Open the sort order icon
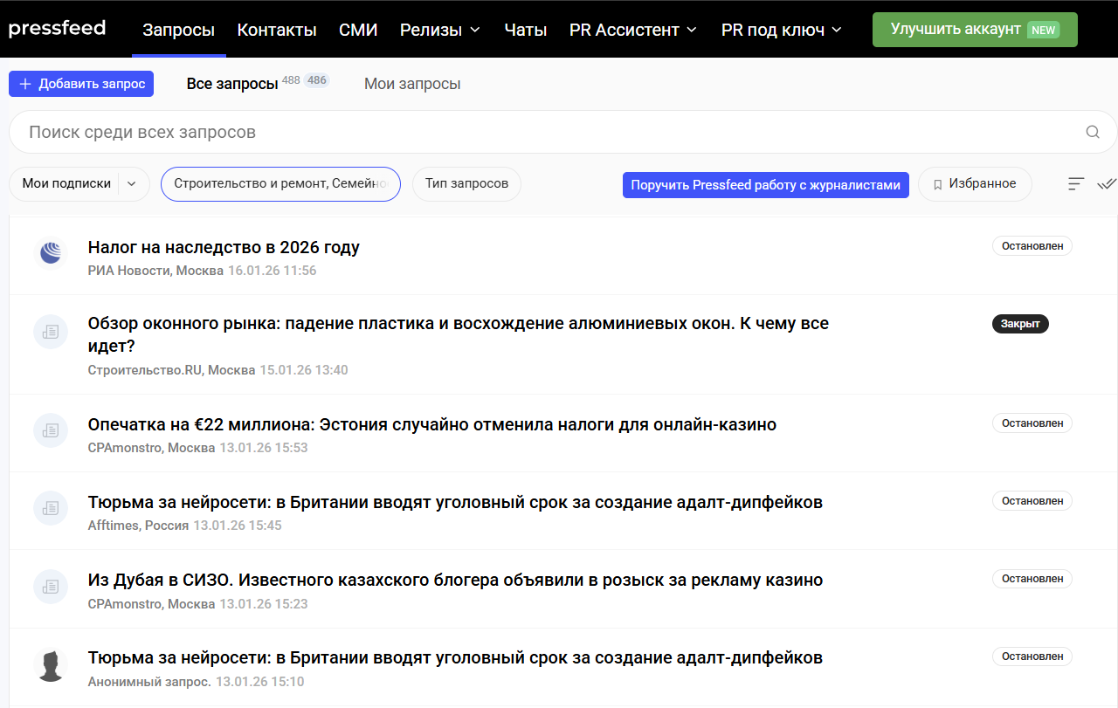The image size is (1118, 708). click(x=1076, y=184)
